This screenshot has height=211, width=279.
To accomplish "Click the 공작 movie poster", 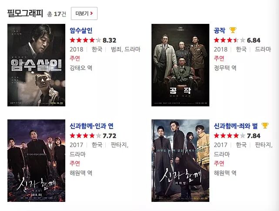I will 181,65.
